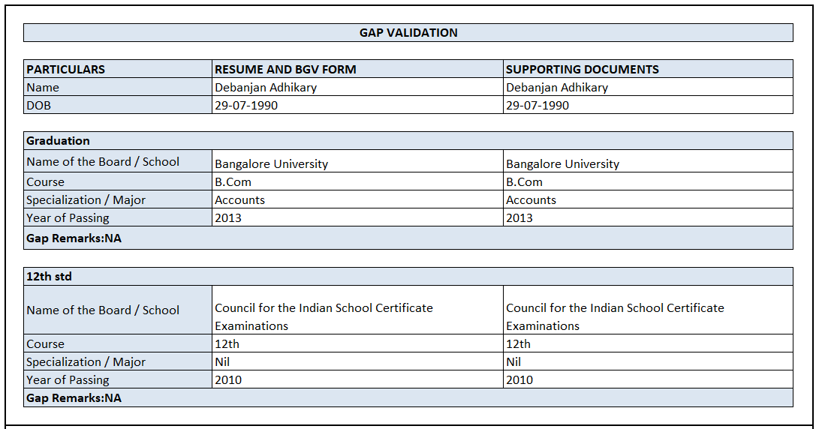Click the Gap Remarks row below 12th std

pos(408,397)
